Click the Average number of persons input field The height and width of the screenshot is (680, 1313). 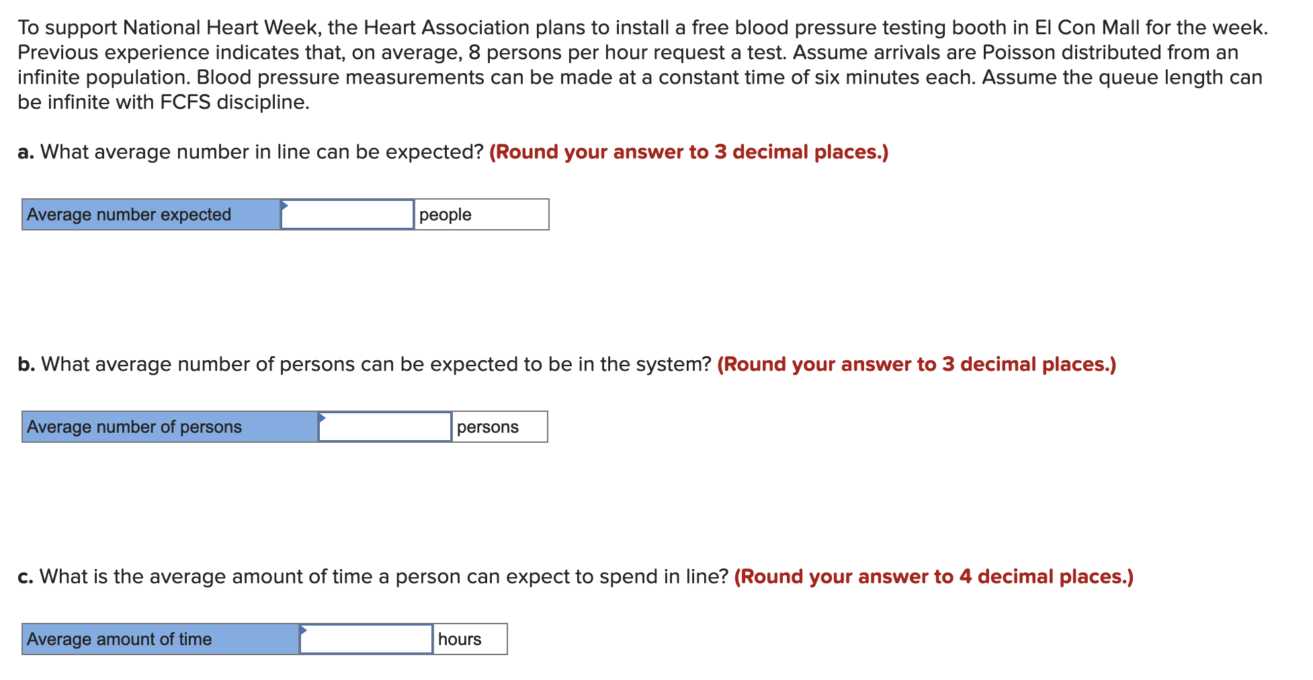(384, 427)
